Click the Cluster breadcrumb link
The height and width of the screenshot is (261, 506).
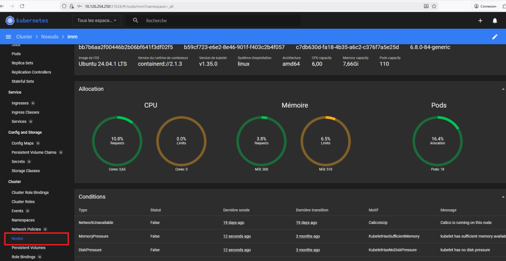(x=24, y=37)
